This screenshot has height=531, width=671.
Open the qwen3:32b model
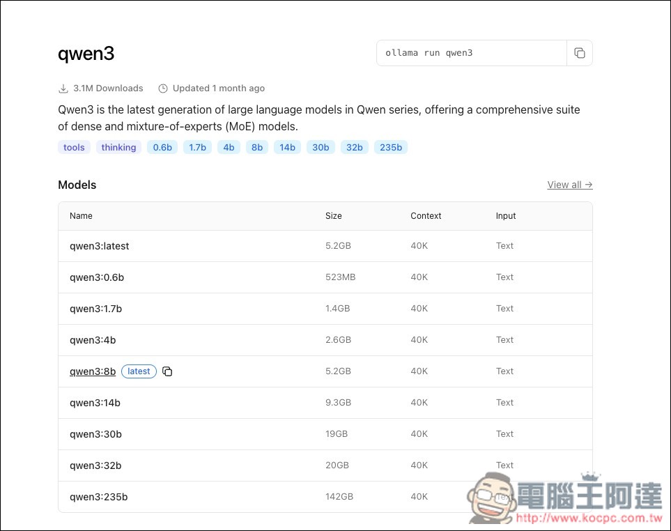pyautogui.click(x=95, y=465)
